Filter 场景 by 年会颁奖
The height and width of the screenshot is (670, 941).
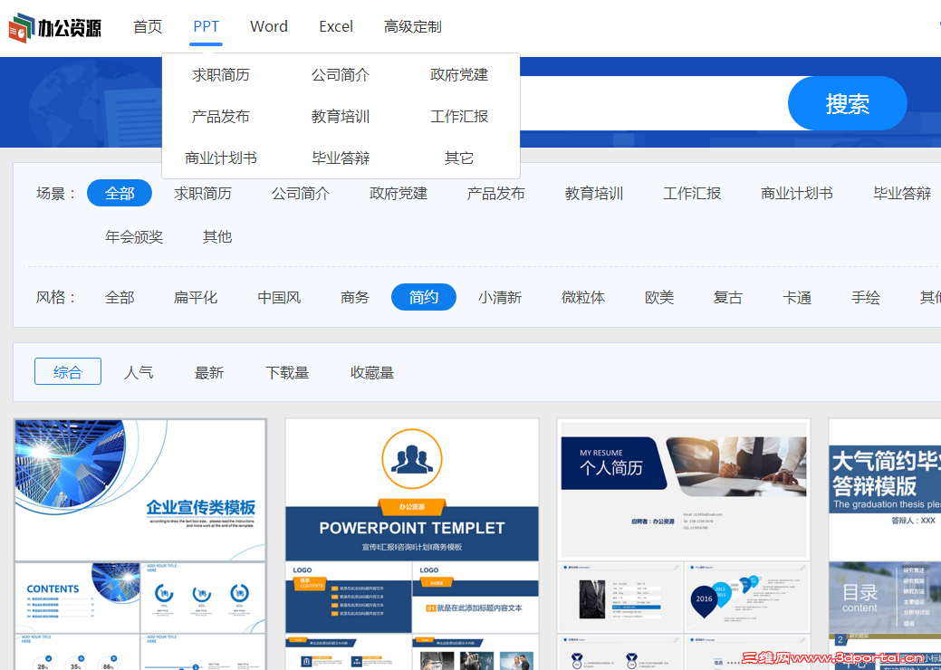134,236
